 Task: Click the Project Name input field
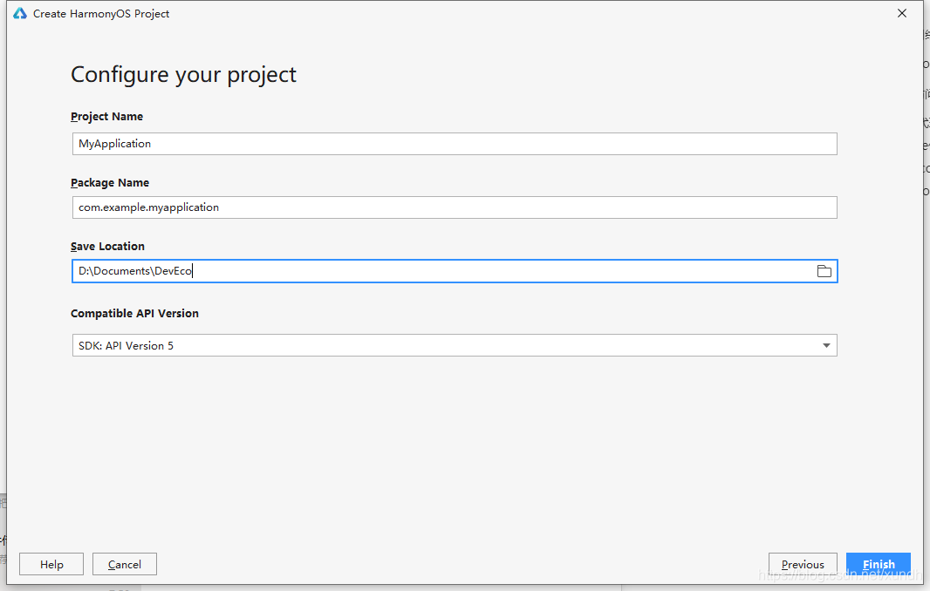click(x=455, y=144)
